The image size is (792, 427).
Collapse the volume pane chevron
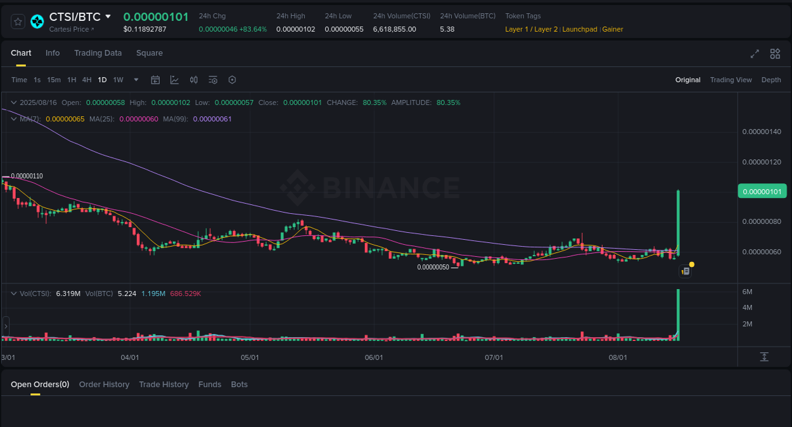click(x=14, y=294)
